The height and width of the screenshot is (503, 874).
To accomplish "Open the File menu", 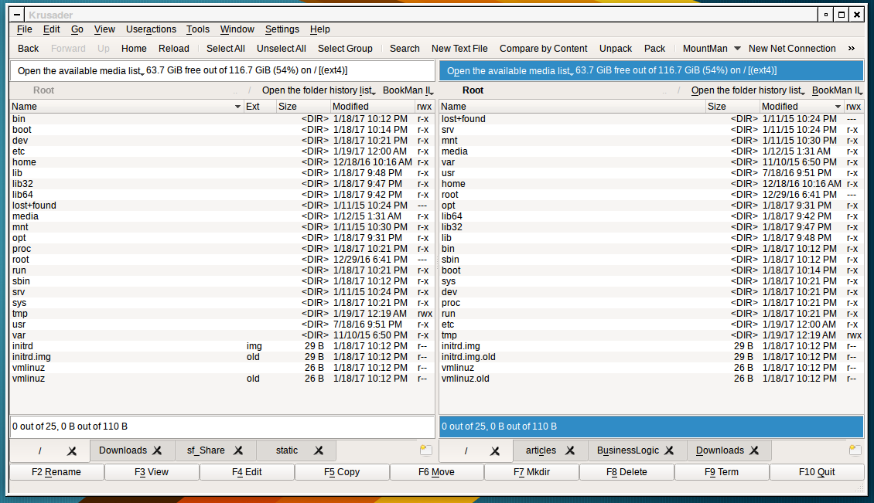I will [x=25, y=29].
